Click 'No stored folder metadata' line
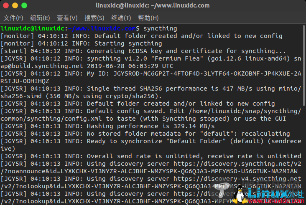 click(x=145, y=134)
